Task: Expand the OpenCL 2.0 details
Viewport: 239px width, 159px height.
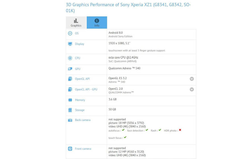Action: [x=192, y=89]
